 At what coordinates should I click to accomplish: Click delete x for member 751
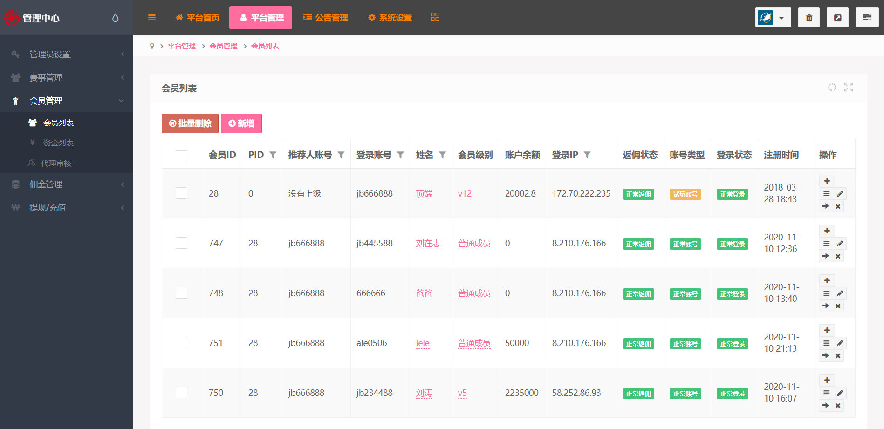pos(838,356)
